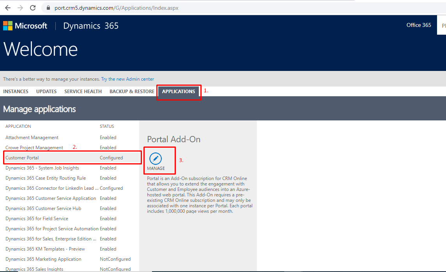
Task: Click the Manage applications heading
Action: (x=39, y=109)
